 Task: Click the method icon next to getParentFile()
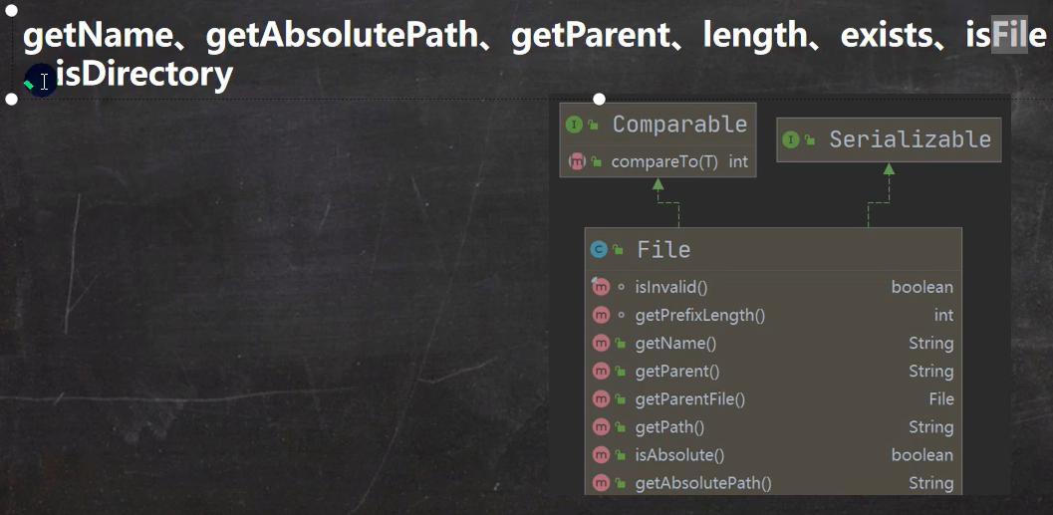[600, 398]
